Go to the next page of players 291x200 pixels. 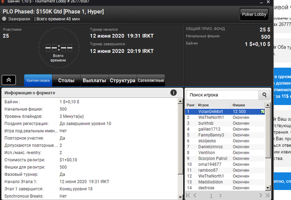pos(261,195)
